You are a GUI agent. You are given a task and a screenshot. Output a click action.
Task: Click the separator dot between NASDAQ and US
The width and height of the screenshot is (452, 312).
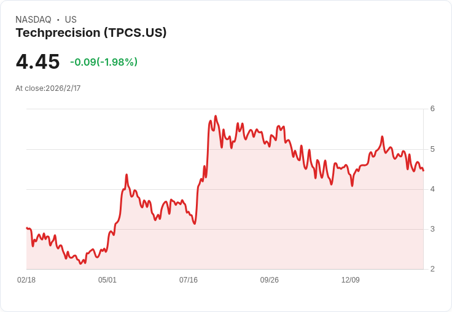pos(58,20)
